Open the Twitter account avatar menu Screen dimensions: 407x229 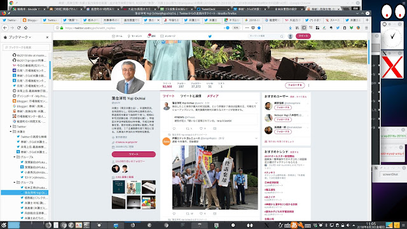(291, 36)
